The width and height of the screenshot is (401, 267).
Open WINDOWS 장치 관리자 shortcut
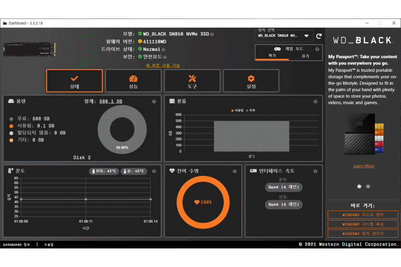pyautogui.click(x=363, y=234)
